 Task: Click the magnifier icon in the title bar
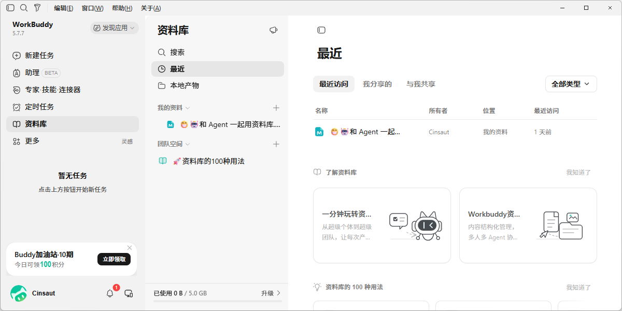coord(24,8)
